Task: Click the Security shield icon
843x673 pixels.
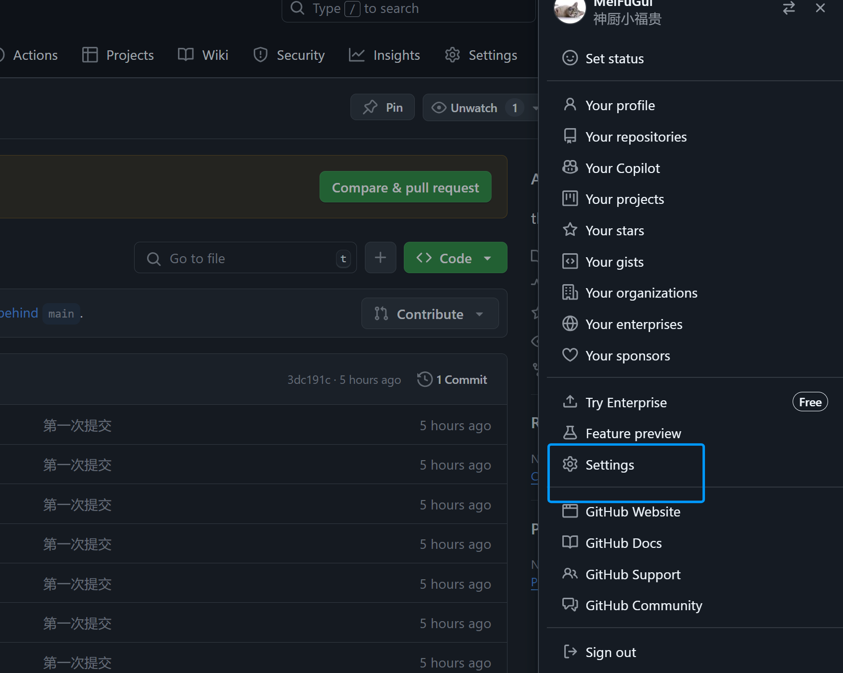Action: coord(260,55)
